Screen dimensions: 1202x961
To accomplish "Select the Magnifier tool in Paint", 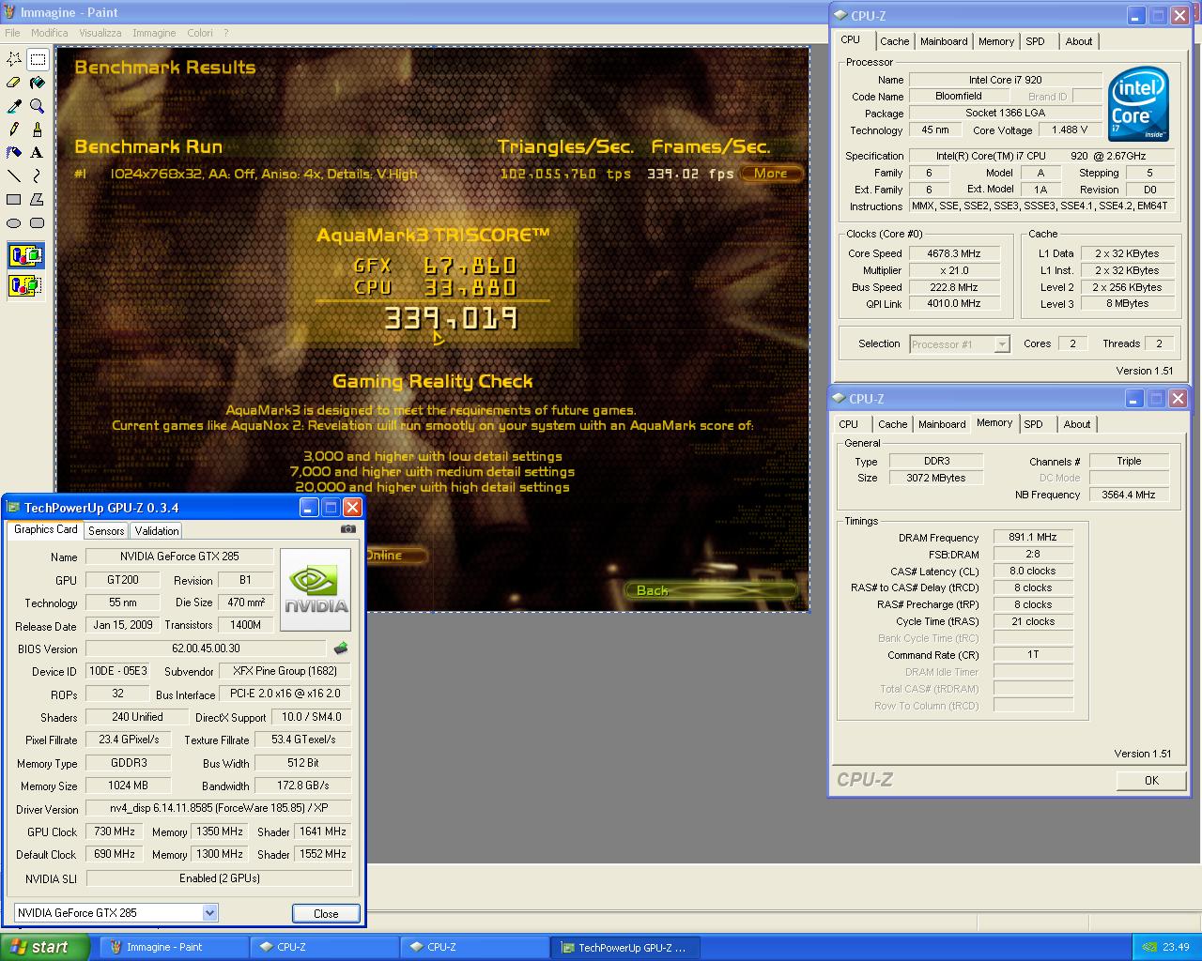I will tap(38, 106).
